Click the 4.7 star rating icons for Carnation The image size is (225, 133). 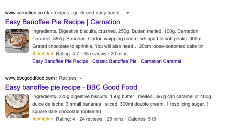43,54
